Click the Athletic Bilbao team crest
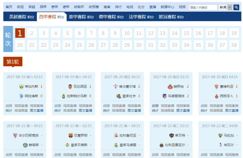Image resolution: width=243 pixels, height=158 pixels. (15, 136)
